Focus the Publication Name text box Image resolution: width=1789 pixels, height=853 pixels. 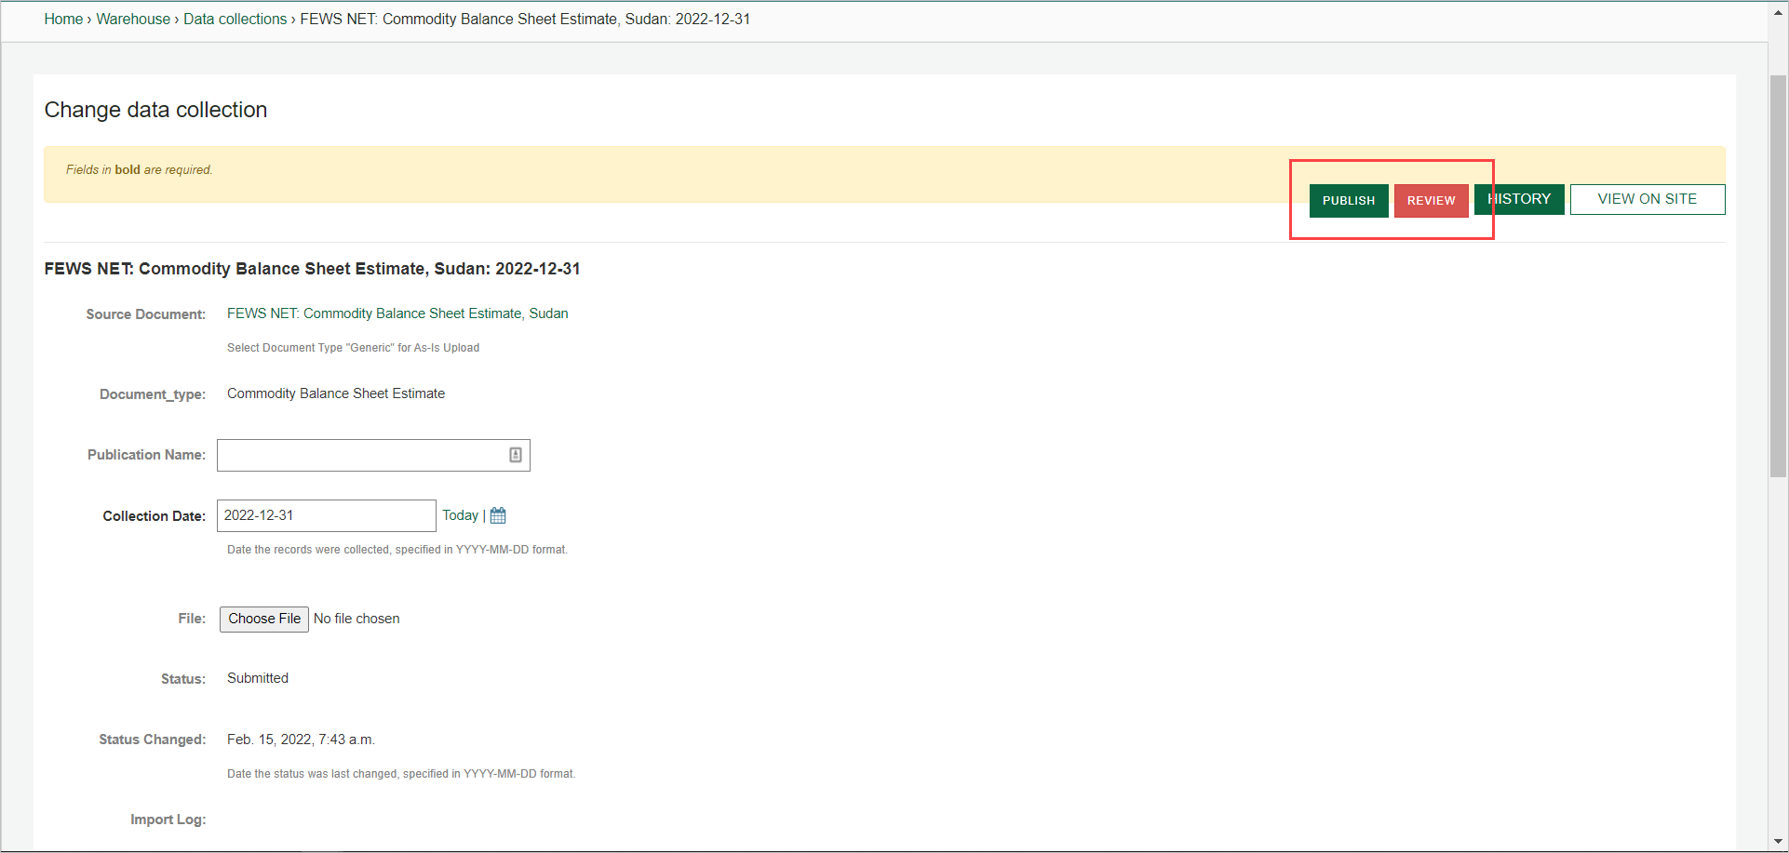coord(361,455)
